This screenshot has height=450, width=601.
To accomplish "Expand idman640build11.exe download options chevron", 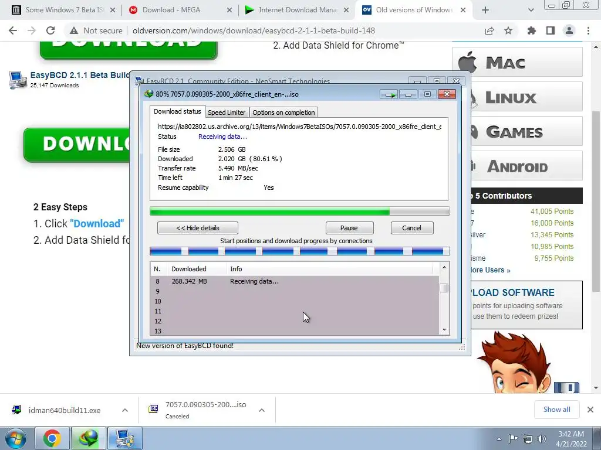I will click(125, 410).
